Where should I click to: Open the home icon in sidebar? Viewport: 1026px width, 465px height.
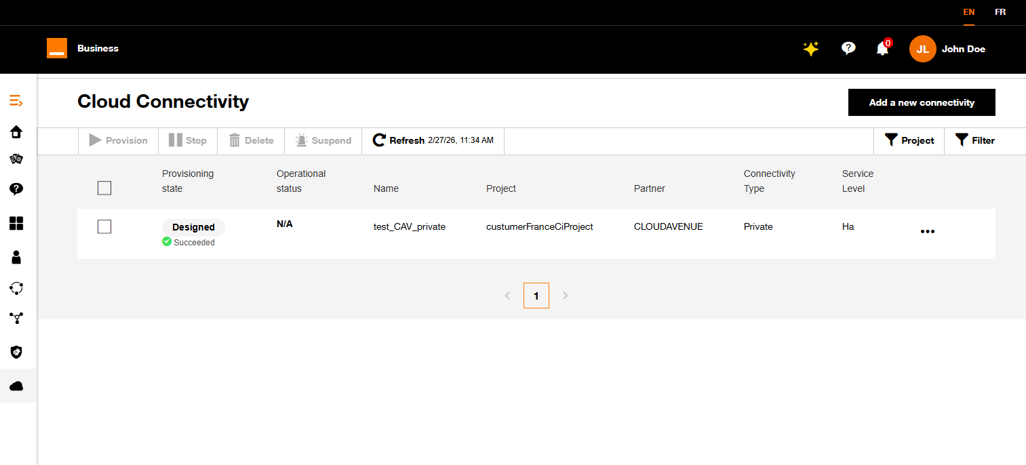pyautogui.click(x=16, y=132)
